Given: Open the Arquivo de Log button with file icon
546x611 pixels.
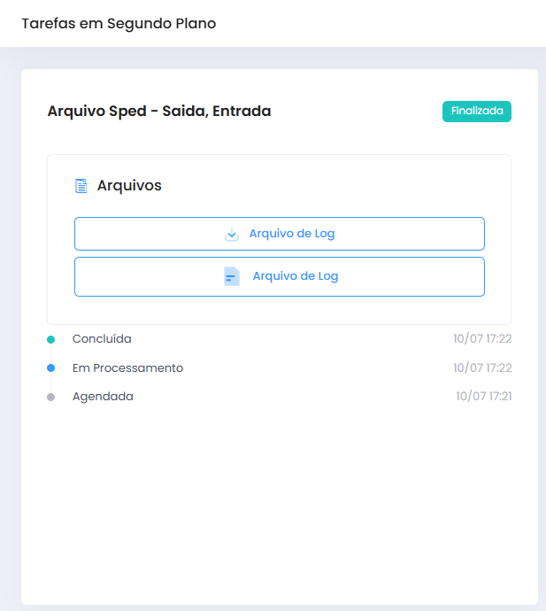Looking at the screenshot, I should (279, 276).
